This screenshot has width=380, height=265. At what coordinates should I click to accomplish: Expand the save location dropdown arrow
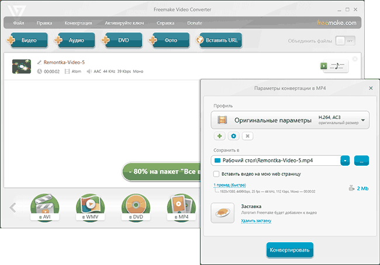coord(345,161)
